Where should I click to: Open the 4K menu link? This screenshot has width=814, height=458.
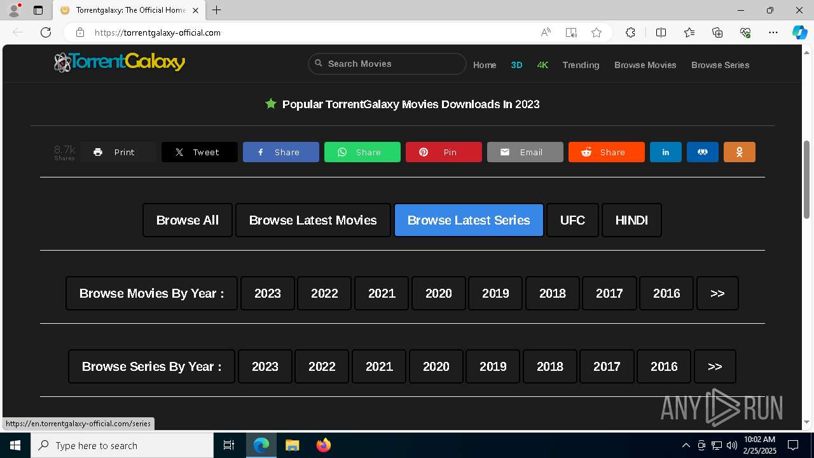pos(542,65)
